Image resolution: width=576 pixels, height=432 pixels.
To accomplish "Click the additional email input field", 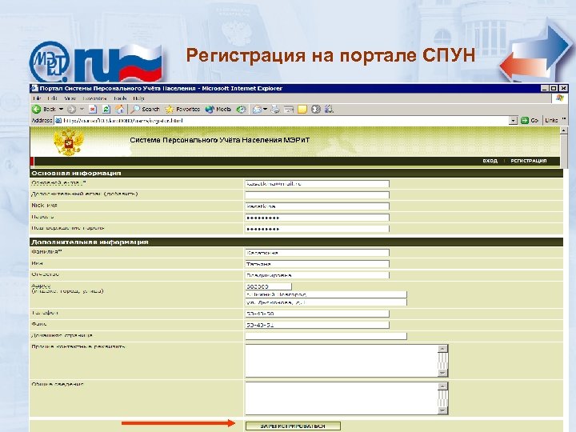I will click(317, 194).
